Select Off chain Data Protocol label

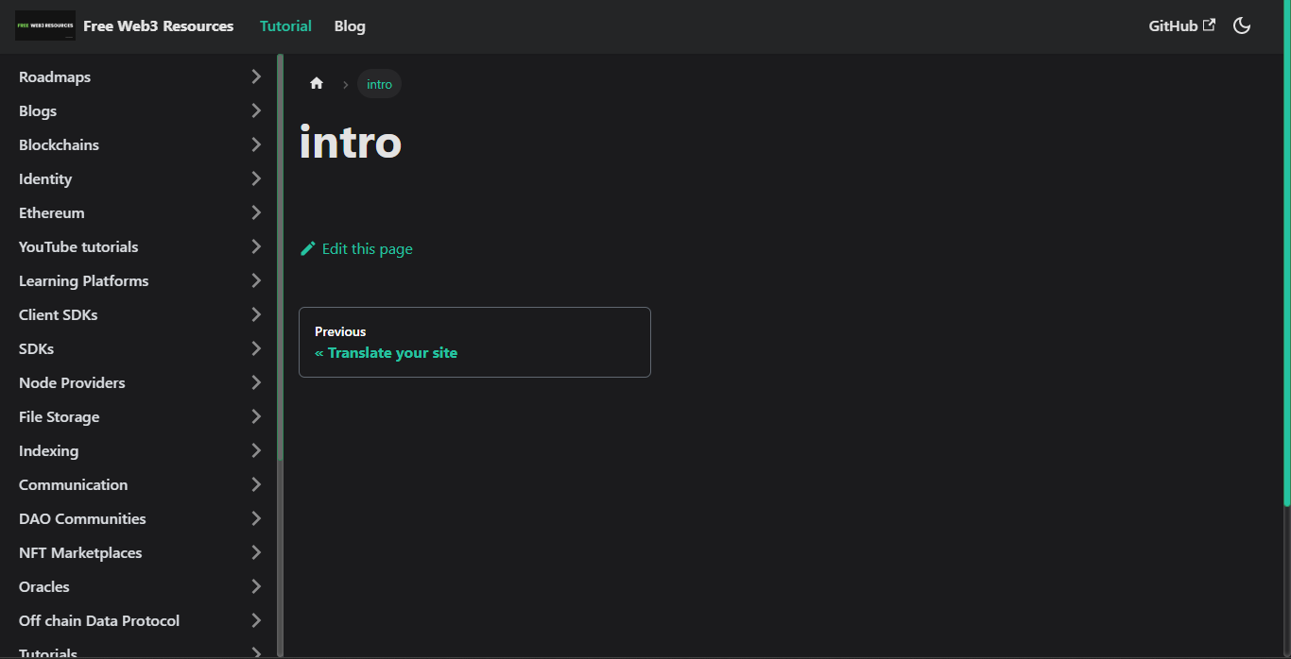[x=99, y=620]
